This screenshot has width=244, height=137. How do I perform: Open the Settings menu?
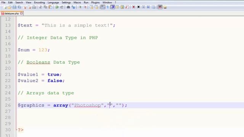pos(66,3)
